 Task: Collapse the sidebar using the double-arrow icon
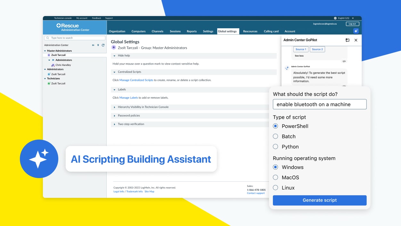[93, 45]
